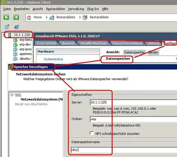Viewport: 177px width, 157px height.
Task: Click arrow before second Bestandsliste breadcrumb
Action: point(80,17)
